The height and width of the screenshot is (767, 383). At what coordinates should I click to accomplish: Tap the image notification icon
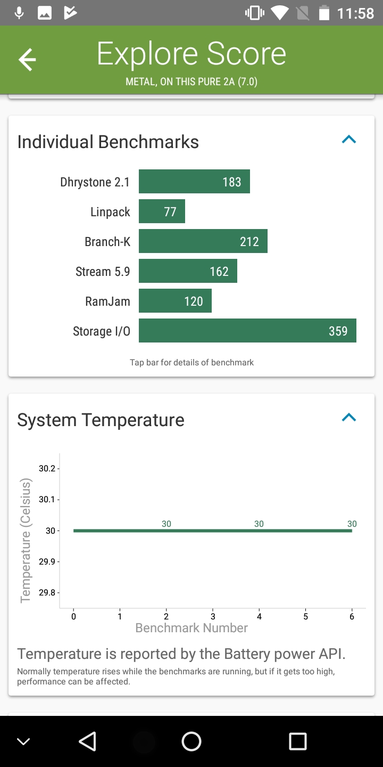pos(45,13)
